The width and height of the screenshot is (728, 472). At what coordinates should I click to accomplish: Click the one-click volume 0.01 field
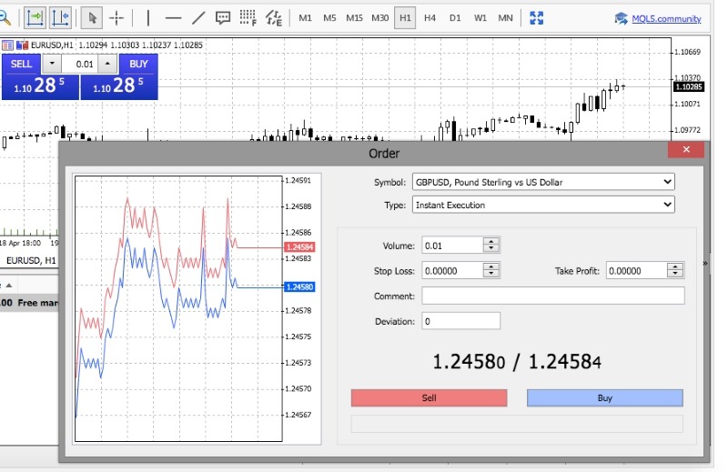80,64
